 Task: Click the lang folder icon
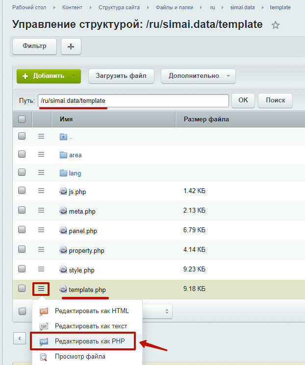[63, 173]
